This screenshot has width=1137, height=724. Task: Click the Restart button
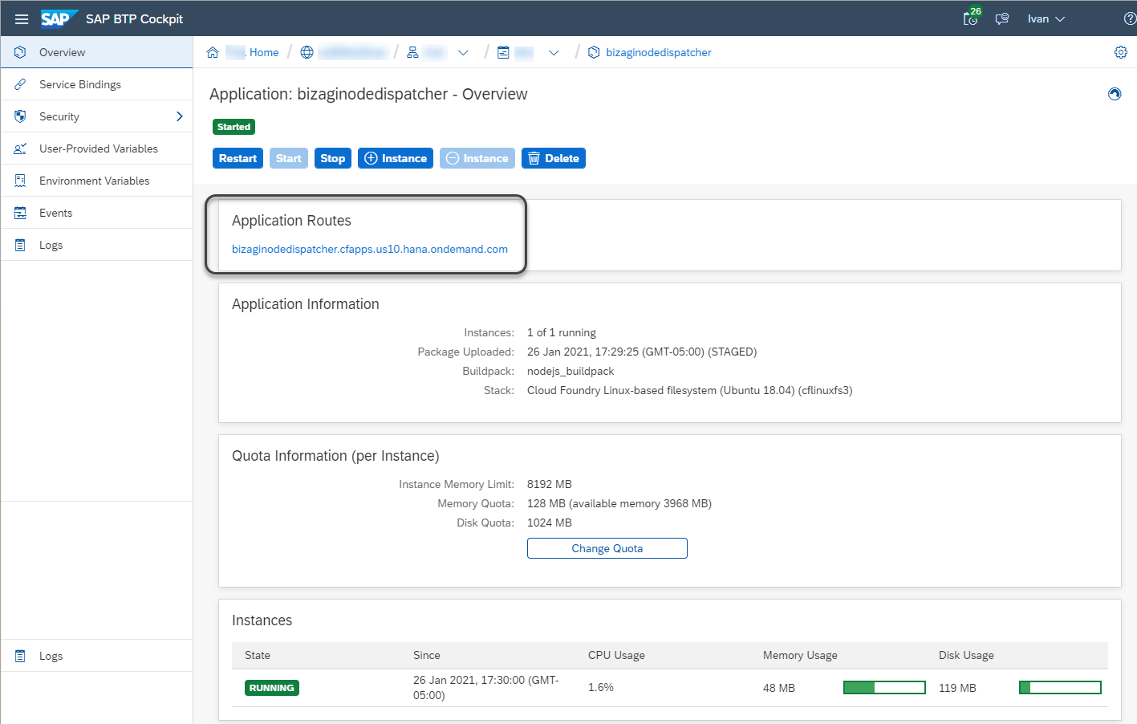tap(238, 158)
